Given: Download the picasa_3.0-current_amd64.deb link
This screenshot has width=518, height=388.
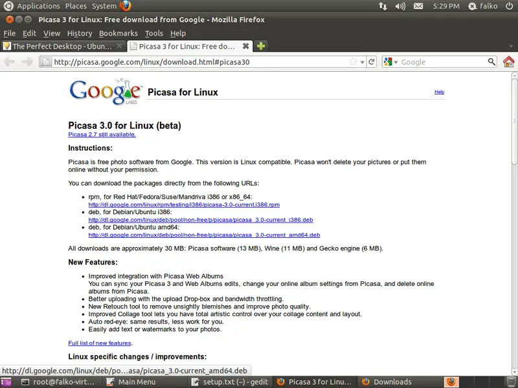Looking at the screenshot, I should [204, 235].
